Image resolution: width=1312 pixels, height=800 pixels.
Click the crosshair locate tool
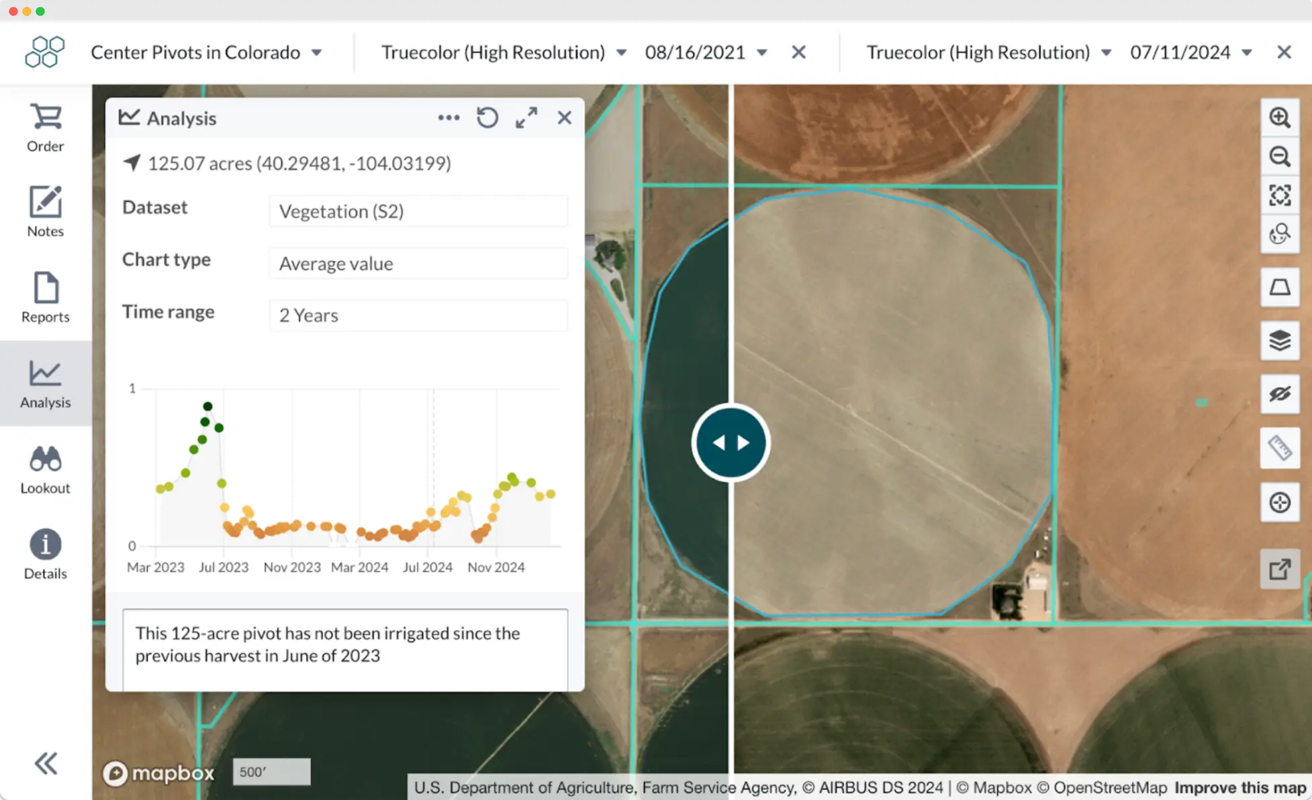point(1280,502)
